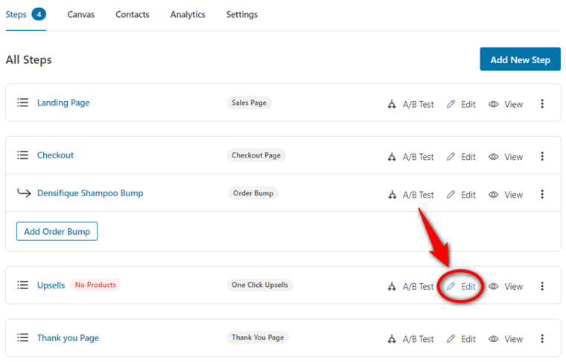Switch to the Canvas tab
566x362 pixels.
[x=81, y=15]
